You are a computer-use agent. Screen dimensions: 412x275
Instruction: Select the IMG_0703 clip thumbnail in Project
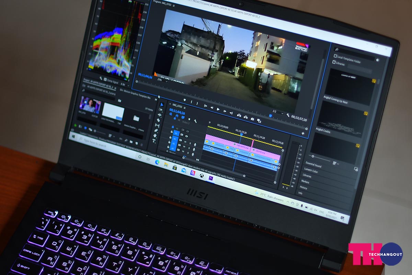pos(90,104)
